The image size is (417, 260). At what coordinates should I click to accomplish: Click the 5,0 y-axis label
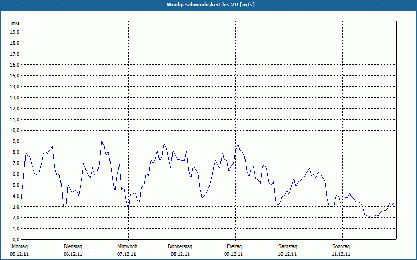tap(16, 185)
